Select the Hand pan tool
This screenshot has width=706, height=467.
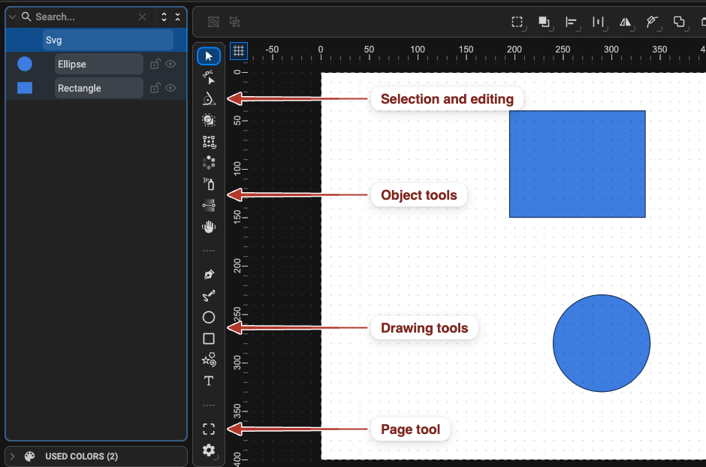pos(209,227)
